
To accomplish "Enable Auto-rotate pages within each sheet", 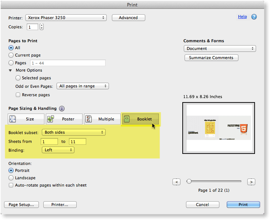I will coord(11,185).
